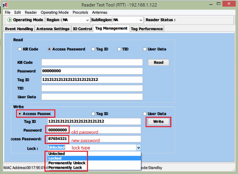
Task: Click the Operating Mode toolbar label
Action: [28, 20]
